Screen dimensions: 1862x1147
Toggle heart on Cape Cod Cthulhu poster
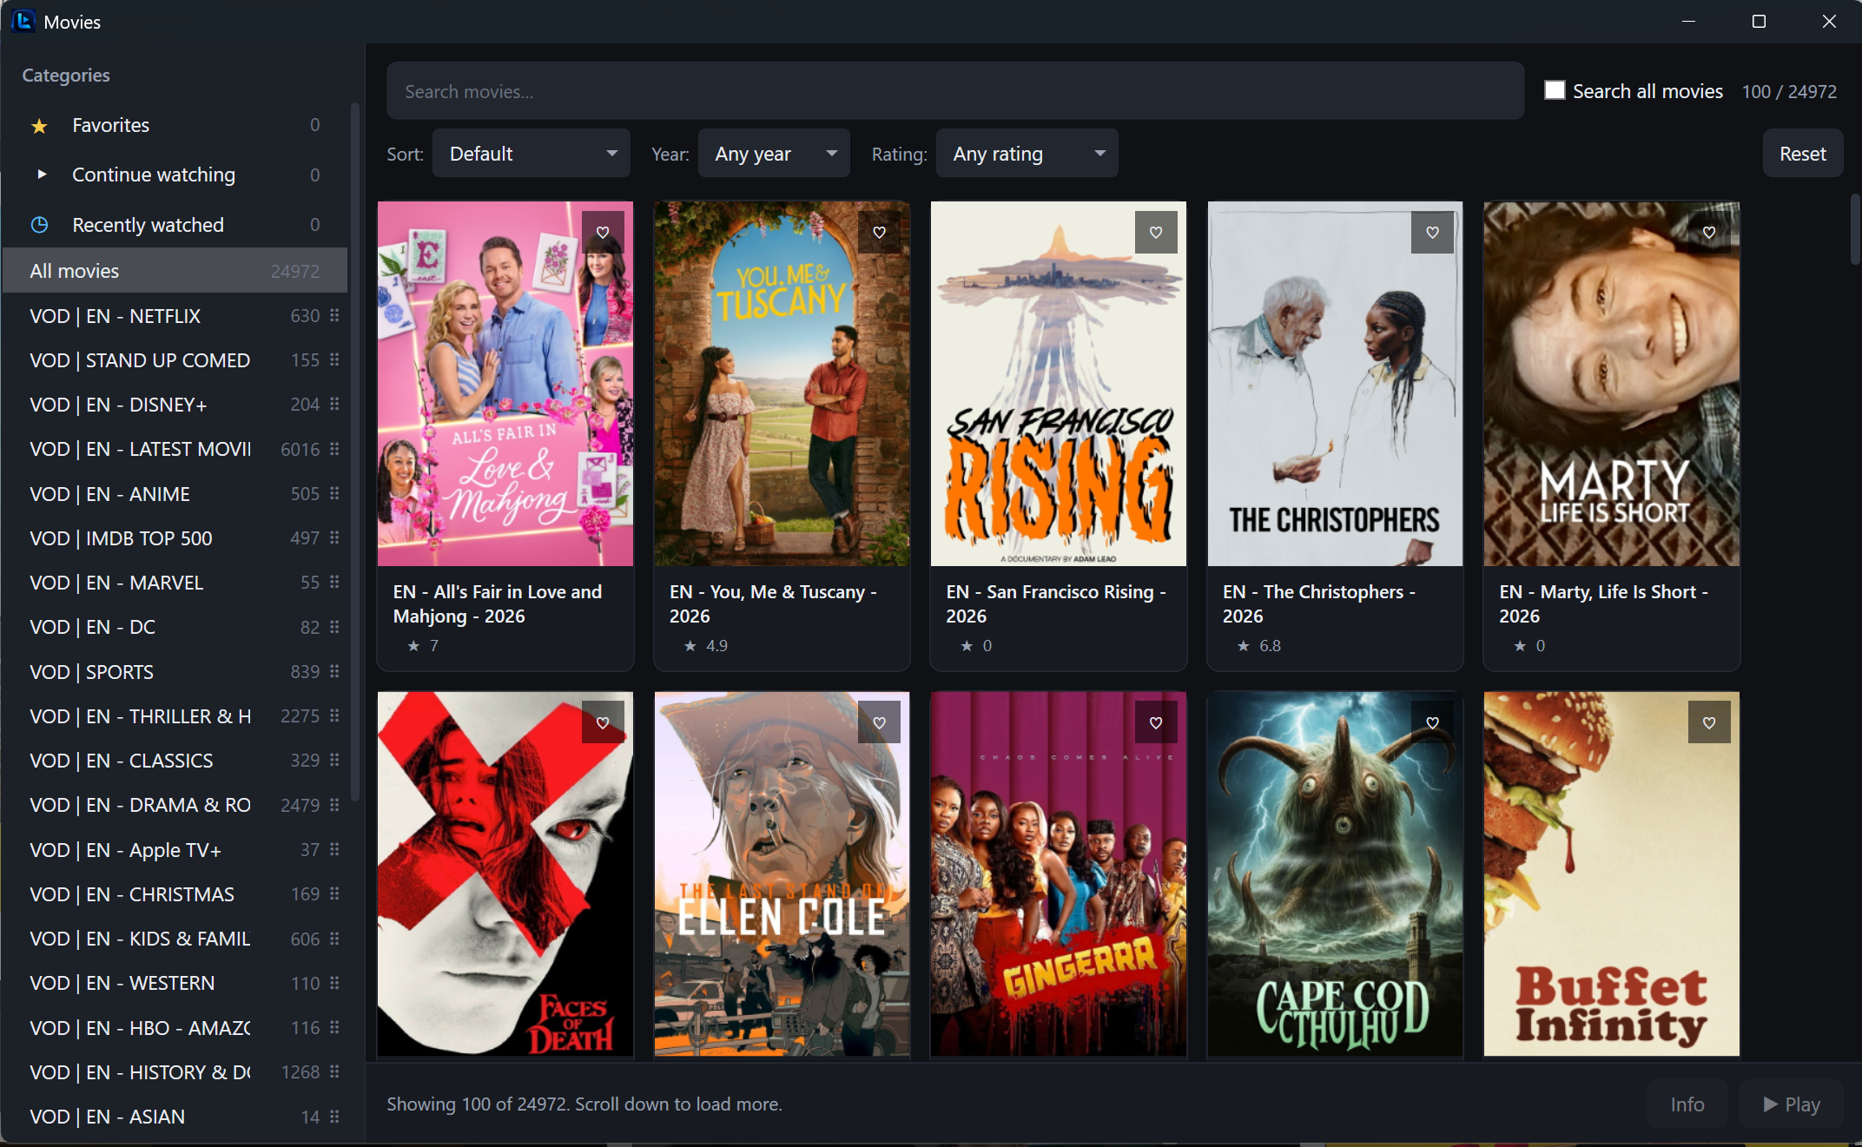1432,722
